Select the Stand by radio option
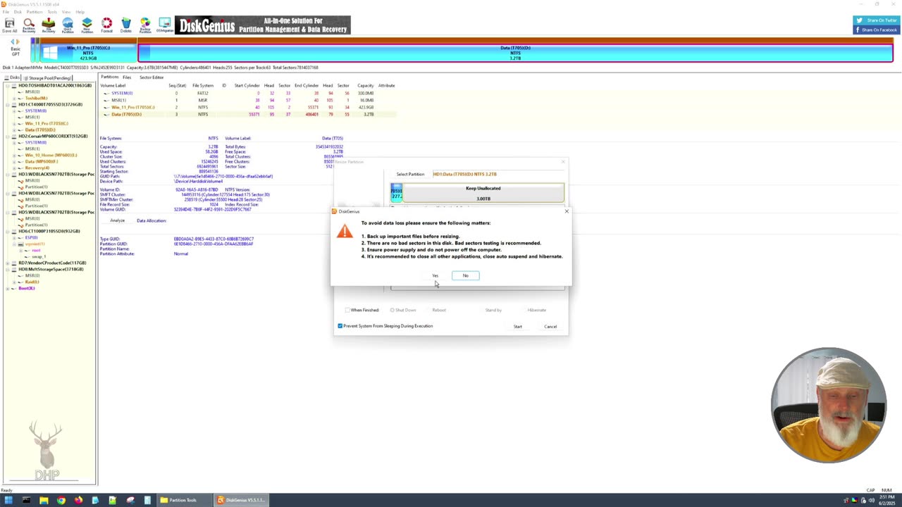 (x=493, y=310)
